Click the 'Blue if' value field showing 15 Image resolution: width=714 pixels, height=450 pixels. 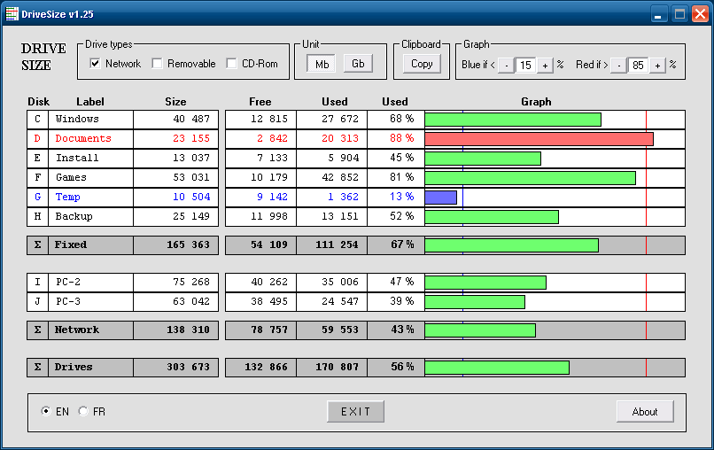[x=525, y=66]
